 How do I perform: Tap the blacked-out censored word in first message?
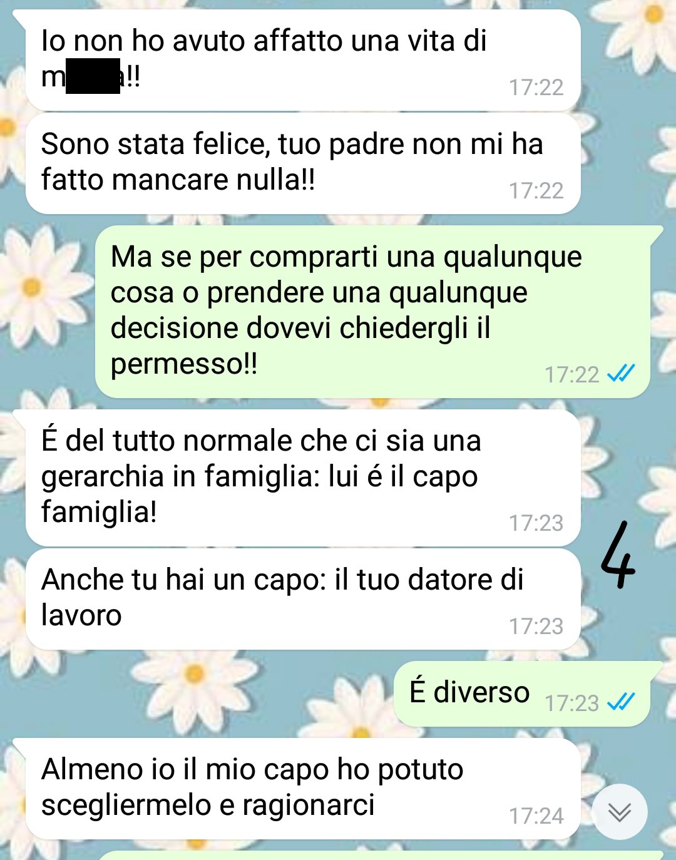[93, 76]
